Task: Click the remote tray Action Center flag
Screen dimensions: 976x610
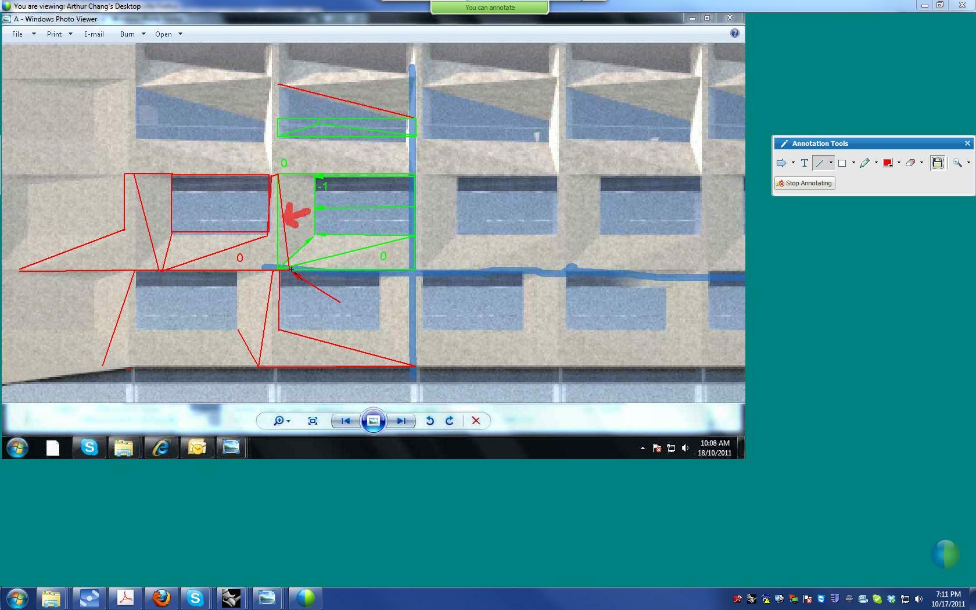Action: 657,448
